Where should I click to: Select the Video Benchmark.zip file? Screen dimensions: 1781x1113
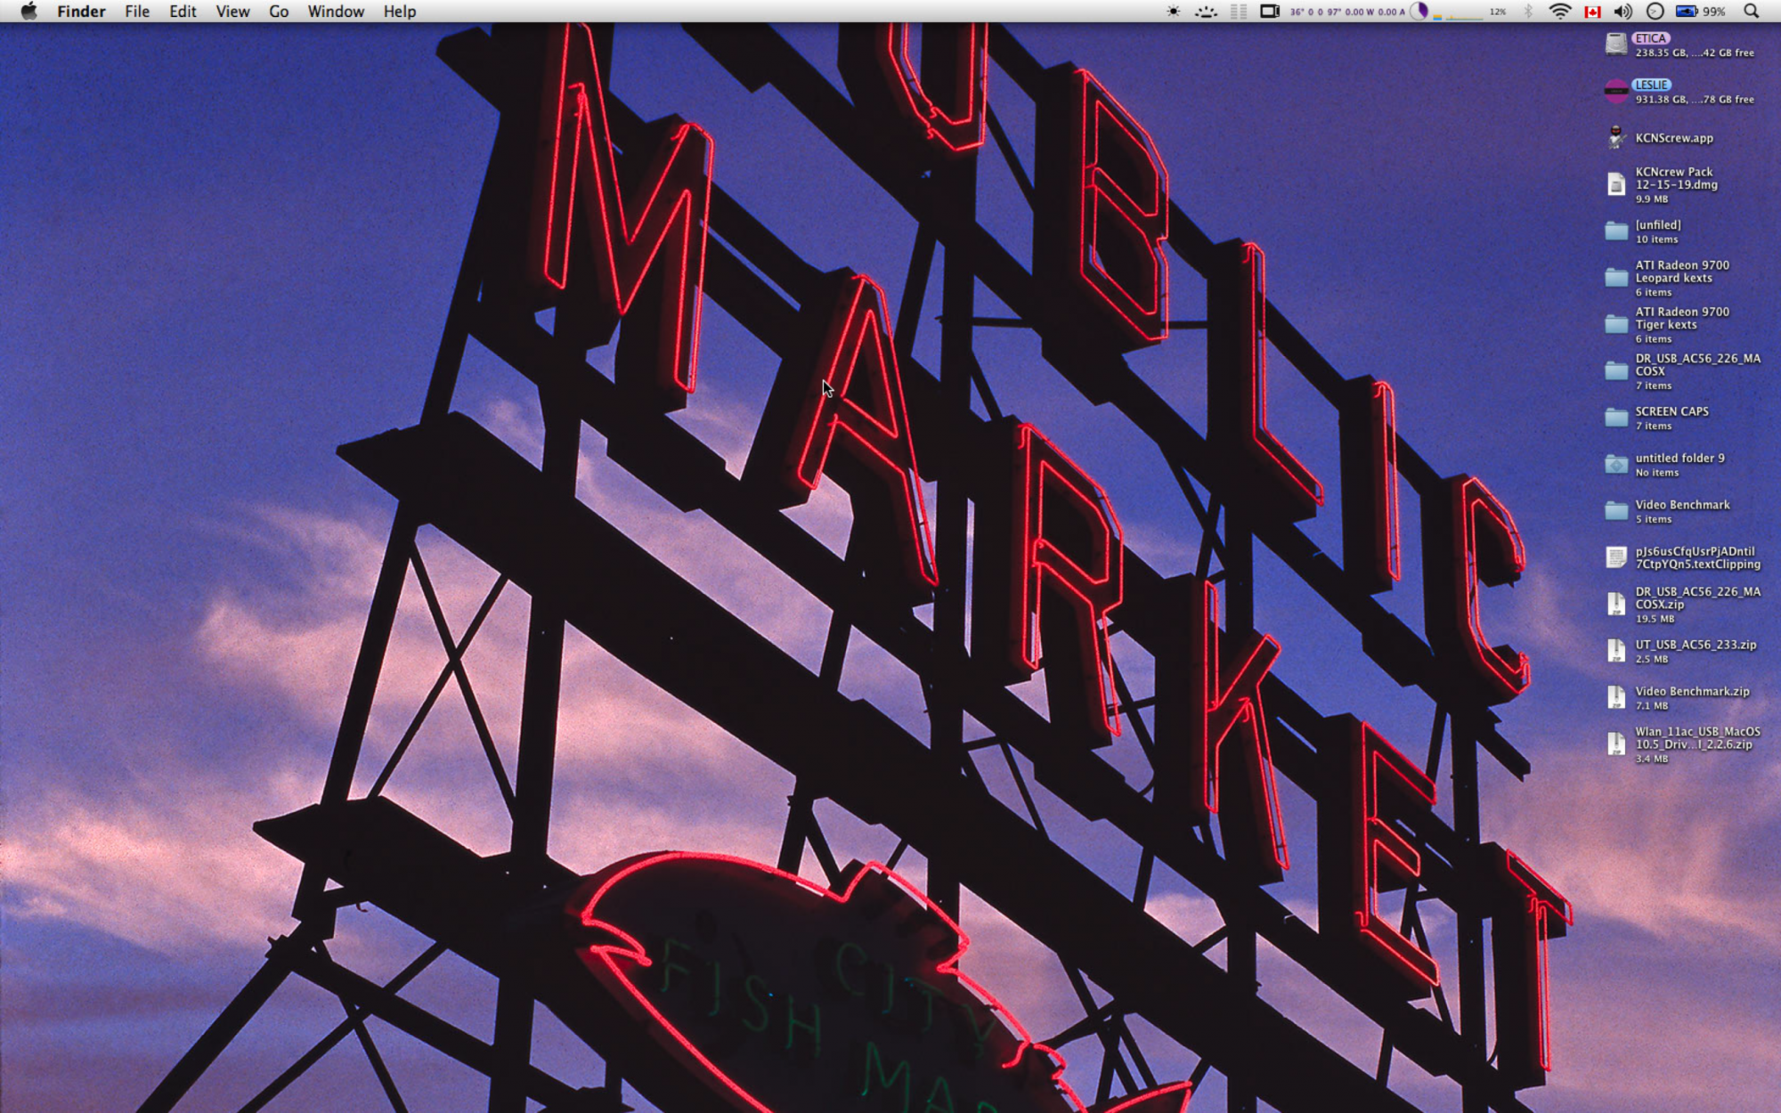(1616, 697)
